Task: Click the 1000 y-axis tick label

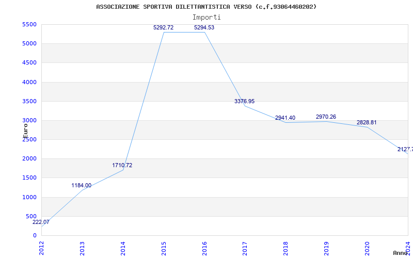Action: coord(29,197)
